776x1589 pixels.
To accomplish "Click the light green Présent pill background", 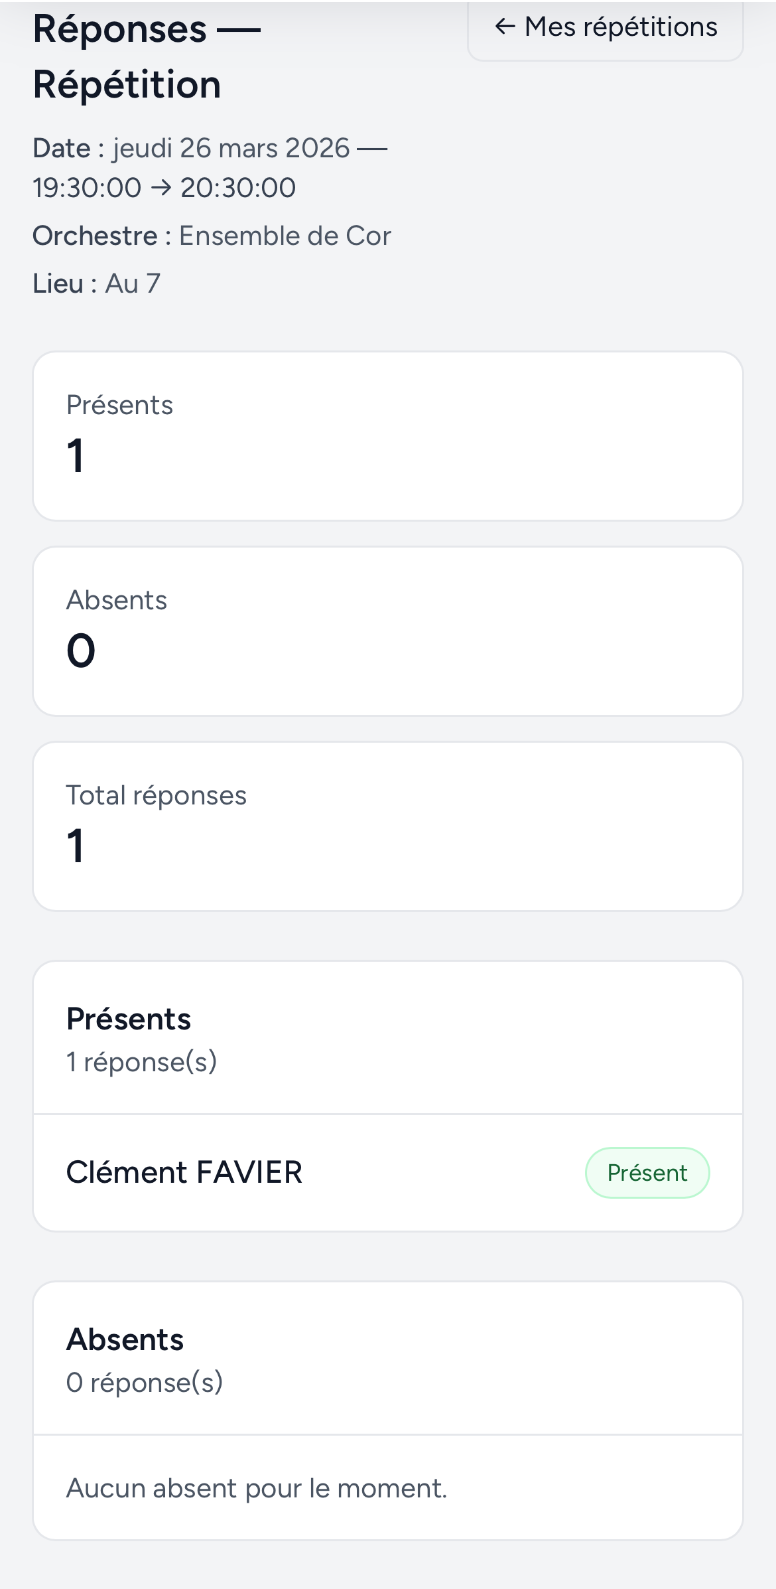I will pos(647,1172).
